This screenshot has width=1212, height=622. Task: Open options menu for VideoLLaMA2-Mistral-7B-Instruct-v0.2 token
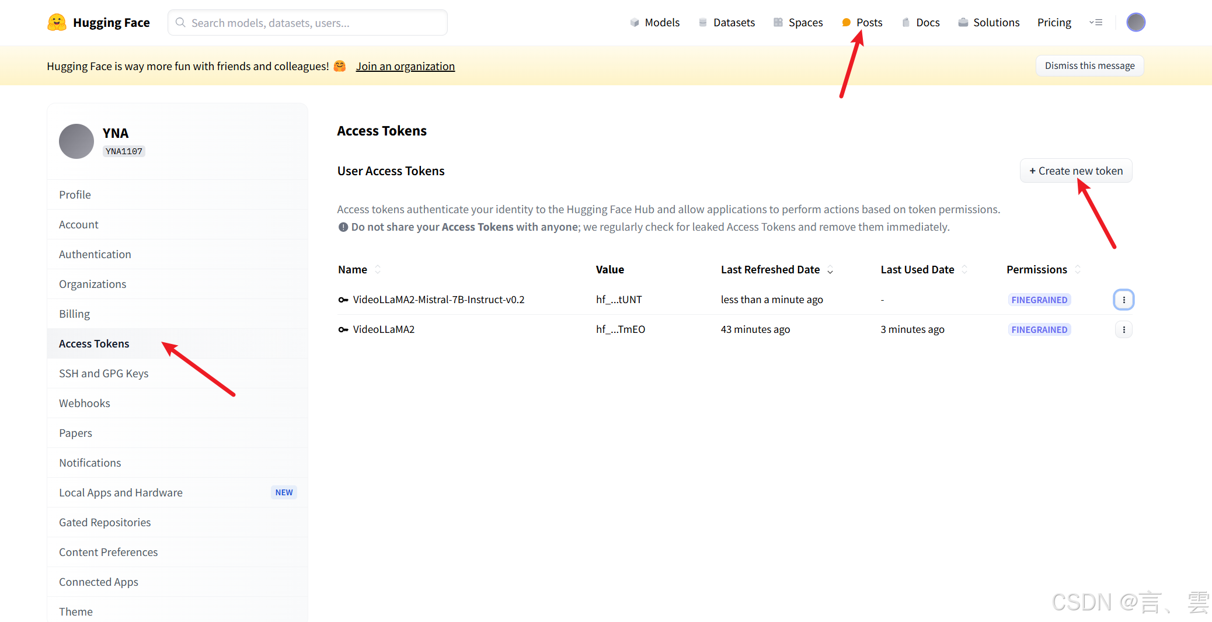pos(1124,300)
